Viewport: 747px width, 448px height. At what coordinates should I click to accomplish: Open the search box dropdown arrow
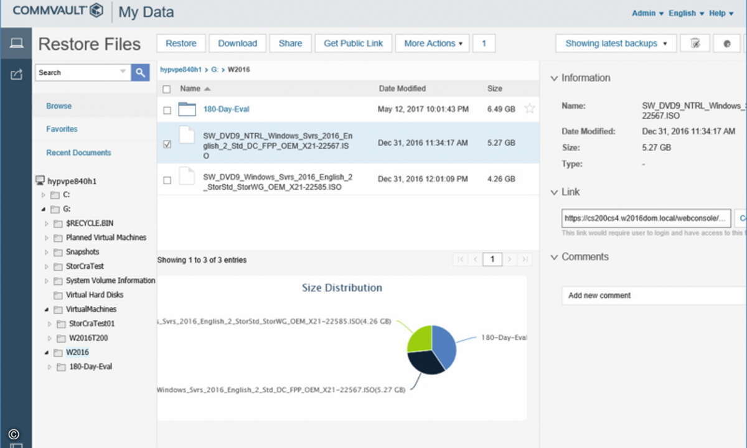(x=123, y=72)
